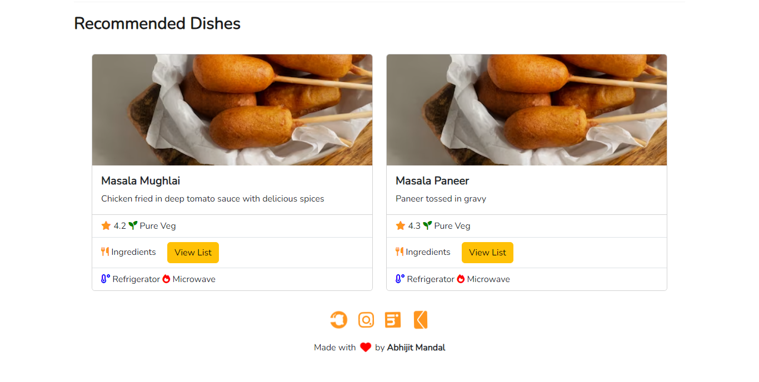This screenshot has height=382, width=759.
Task: Click the Abhijit Mandal credit link
Action: (x=416, y=347)
